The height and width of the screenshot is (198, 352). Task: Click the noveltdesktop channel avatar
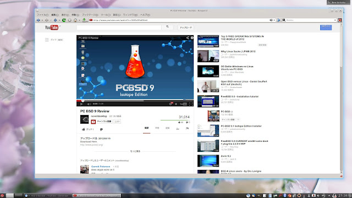pos(84,119)
